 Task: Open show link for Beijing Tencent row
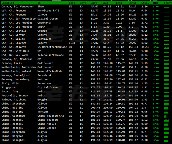[156, 112]
